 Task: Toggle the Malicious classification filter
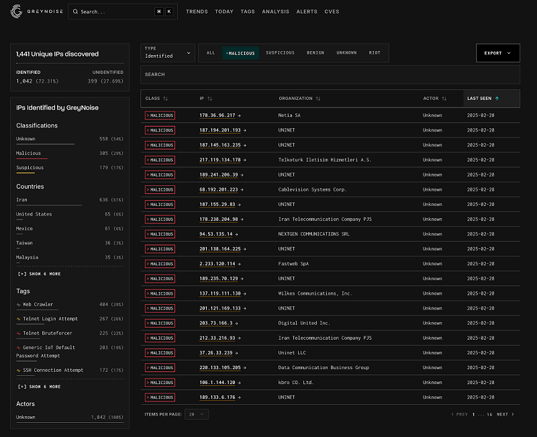click(x=240, y=53)
